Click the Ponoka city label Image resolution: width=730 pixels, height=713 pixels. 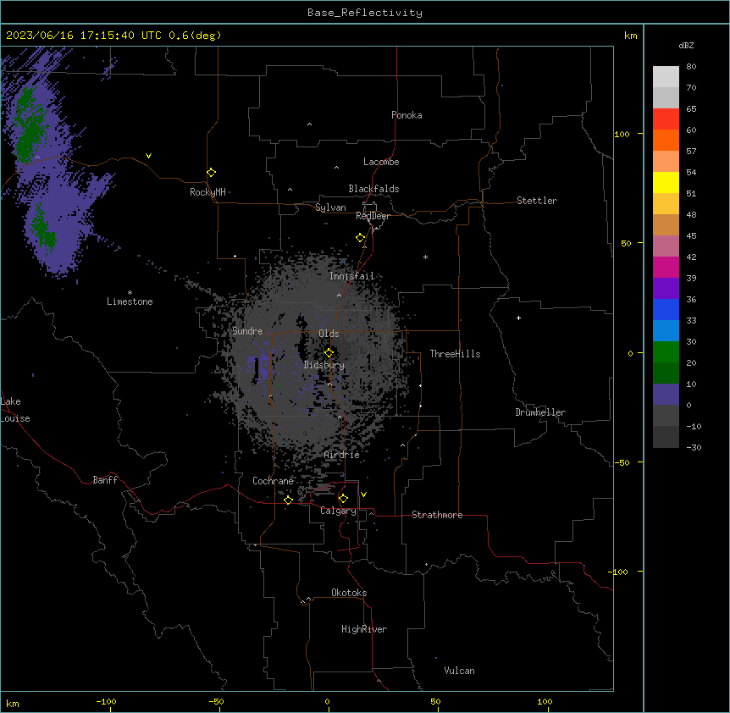[406, 115]
